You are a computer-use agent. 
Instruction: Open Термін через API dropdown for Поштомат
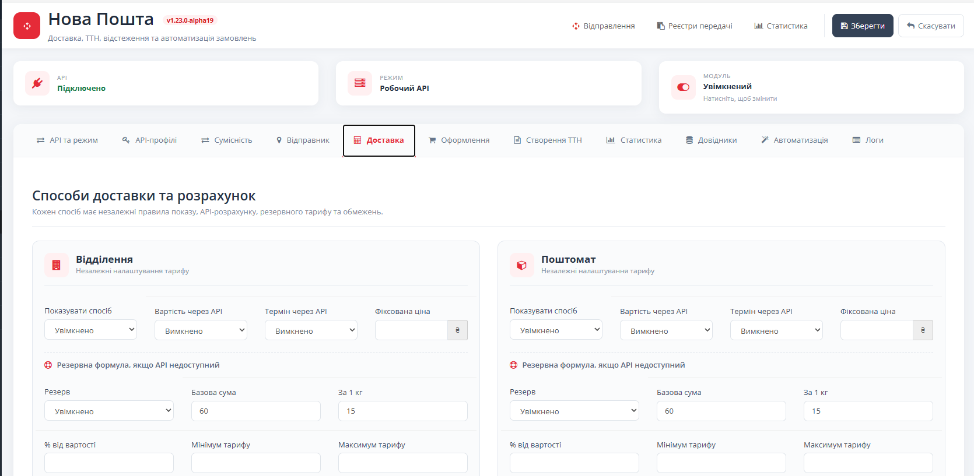click(776, 330)
